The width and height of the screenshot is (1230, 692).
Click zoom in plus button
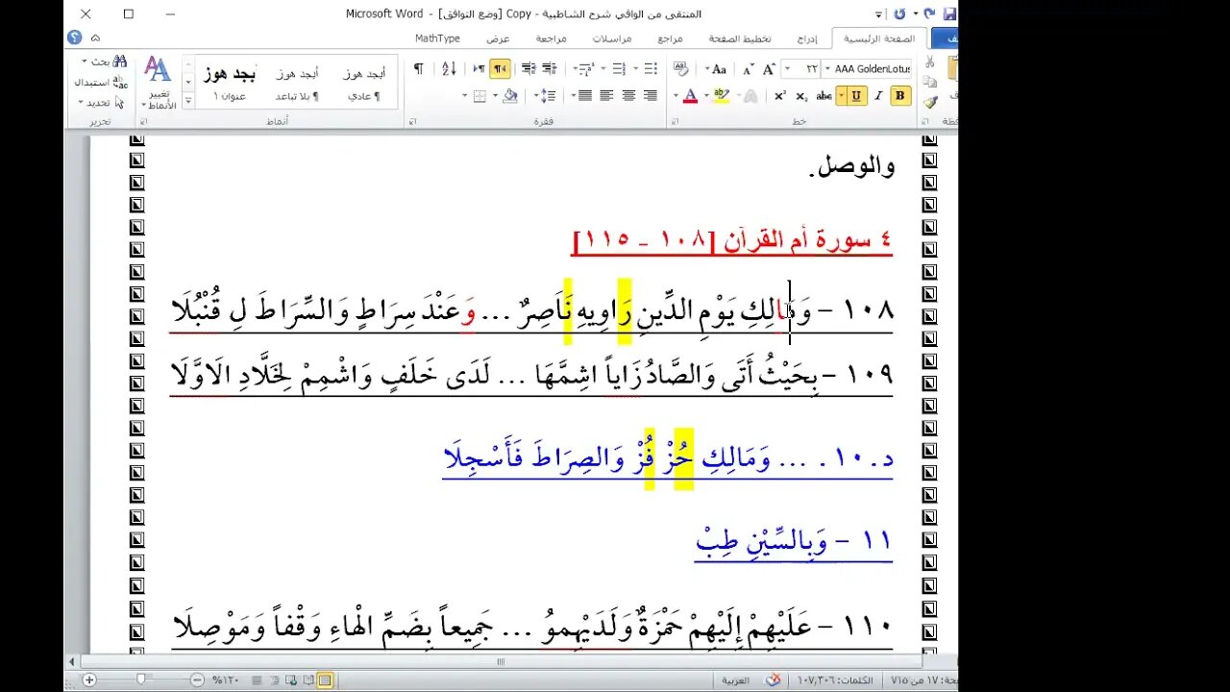tap(88, 680)
